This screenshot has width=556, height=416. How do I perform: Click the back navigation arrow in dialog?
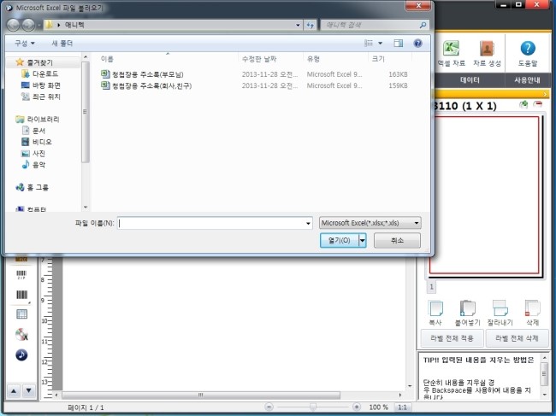click(x=14, y=25)
